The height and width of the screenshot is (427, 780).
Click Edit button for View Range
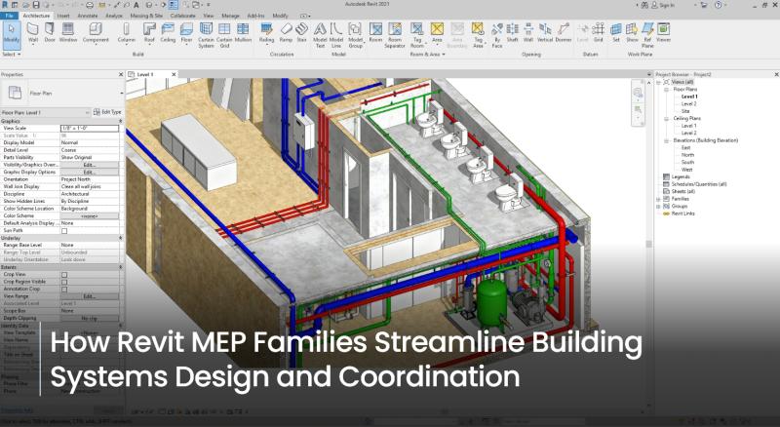(89, 296)
